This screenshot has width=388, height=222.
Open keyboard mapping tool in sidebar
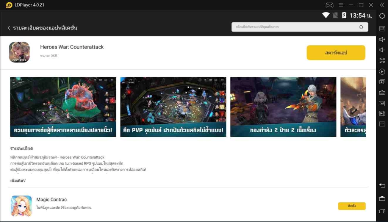click(x=382, y=29)
